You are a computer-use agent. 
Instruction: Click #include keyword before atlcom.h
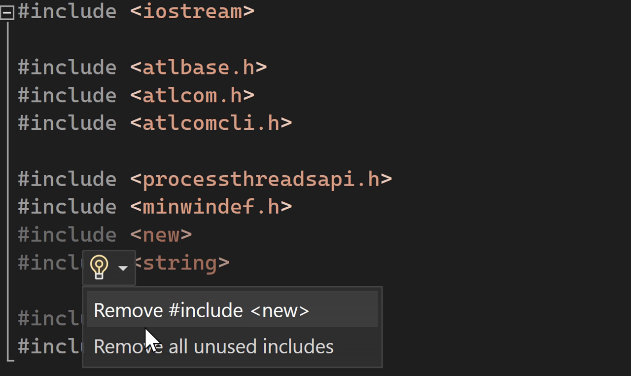coord(67,95)
